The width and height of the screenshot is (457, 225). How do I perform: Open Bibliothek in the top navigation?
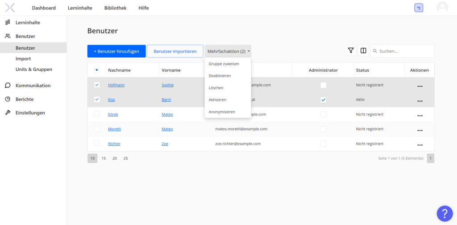click(x=116, y=8)
